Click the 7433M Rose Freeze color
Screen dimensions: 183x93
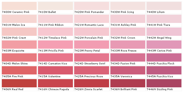click(128, 45)
